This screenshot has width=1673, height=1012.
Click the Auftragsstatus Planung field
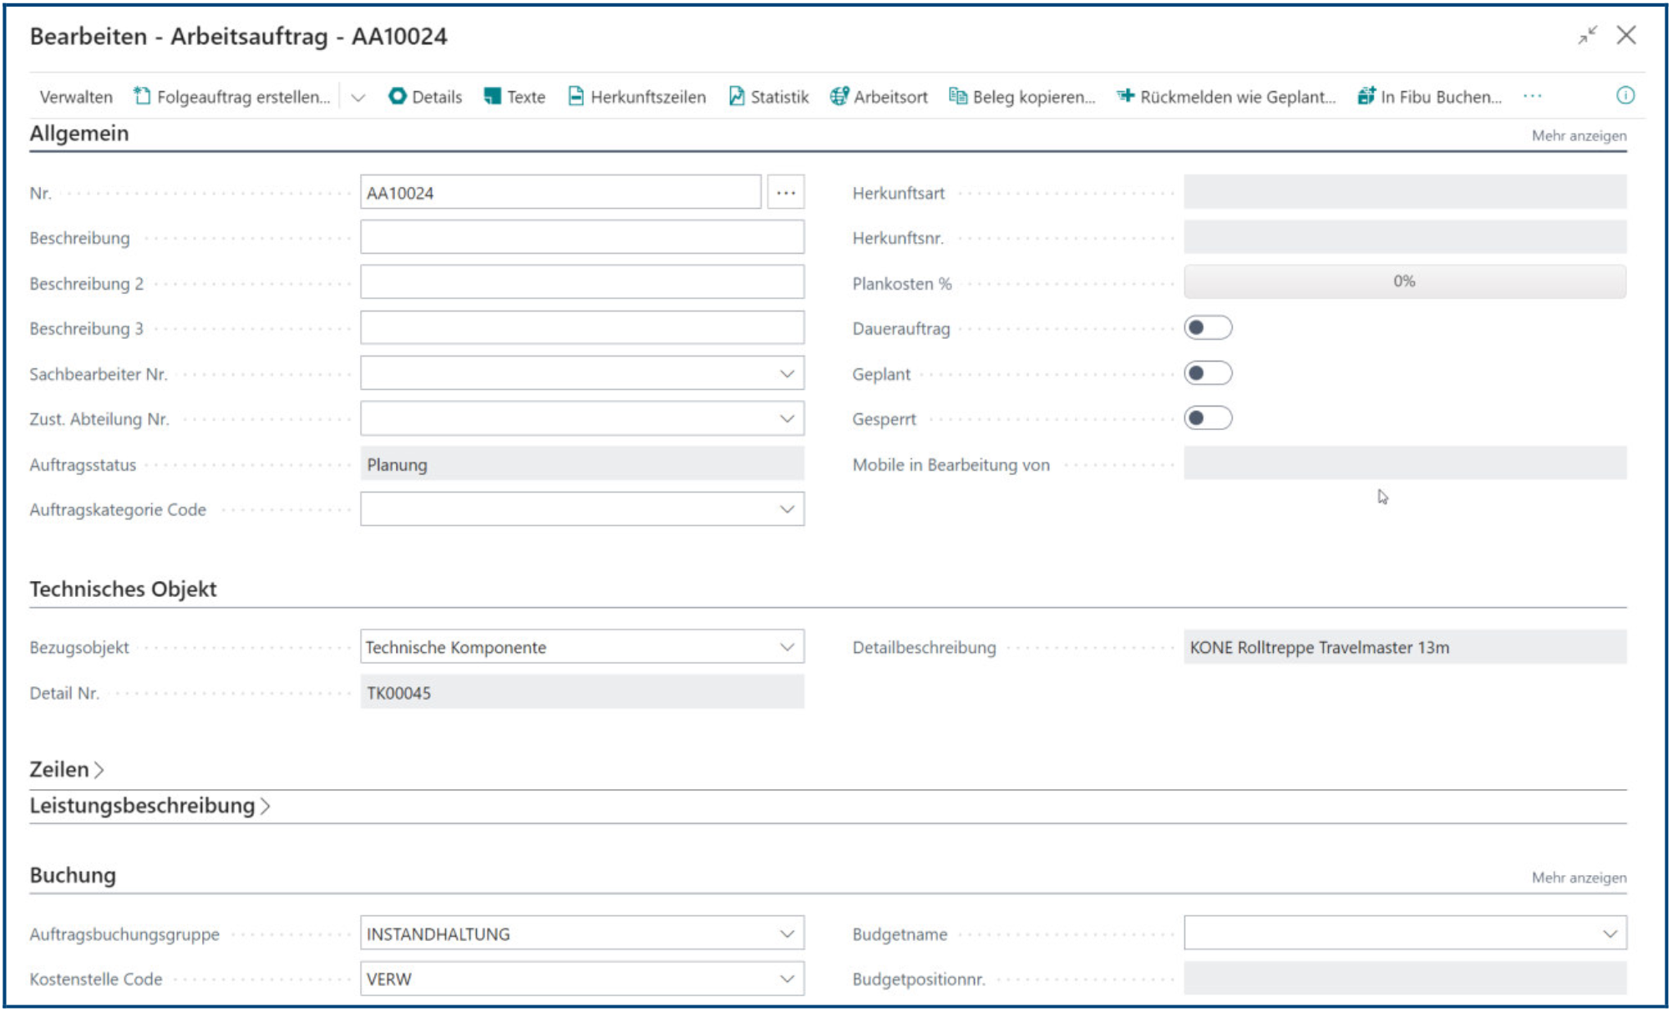tap(582, 464)
